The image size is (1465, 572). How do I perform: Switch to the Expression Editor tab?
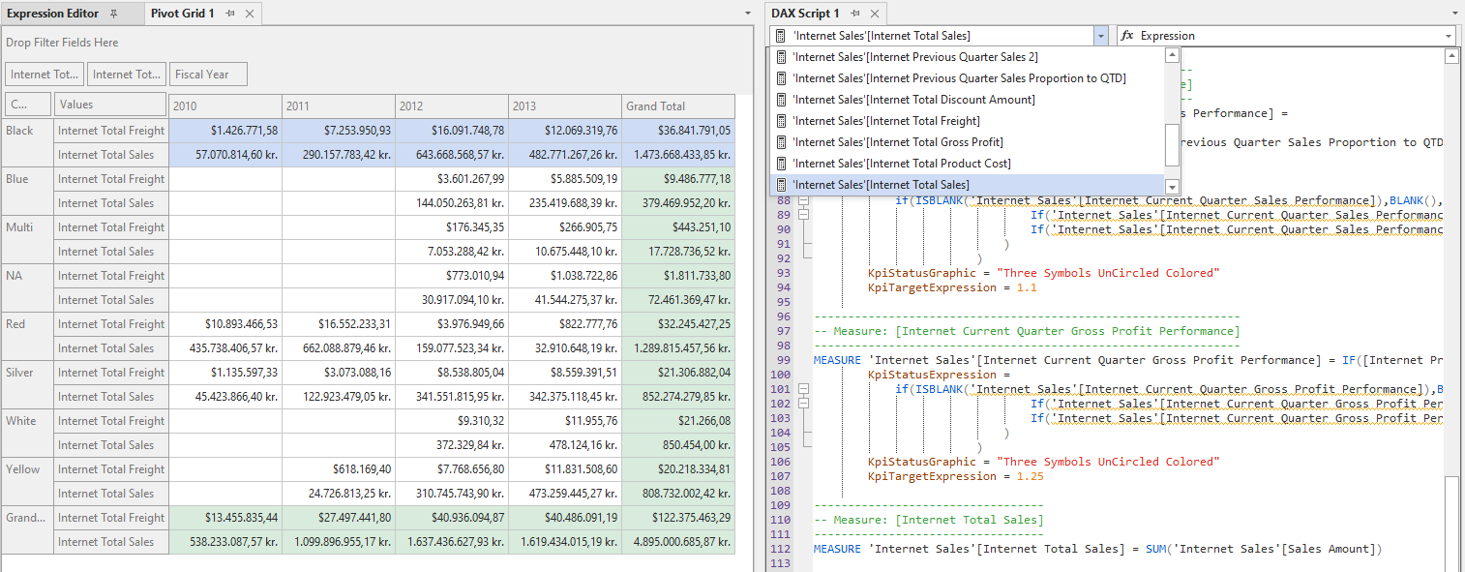(52, 14)
